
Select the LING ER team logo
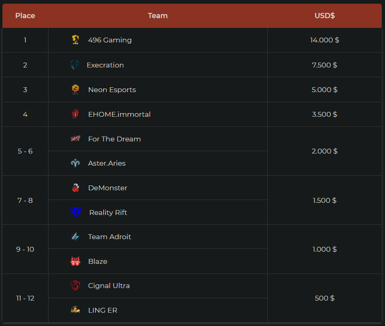(x=75, y=310)
